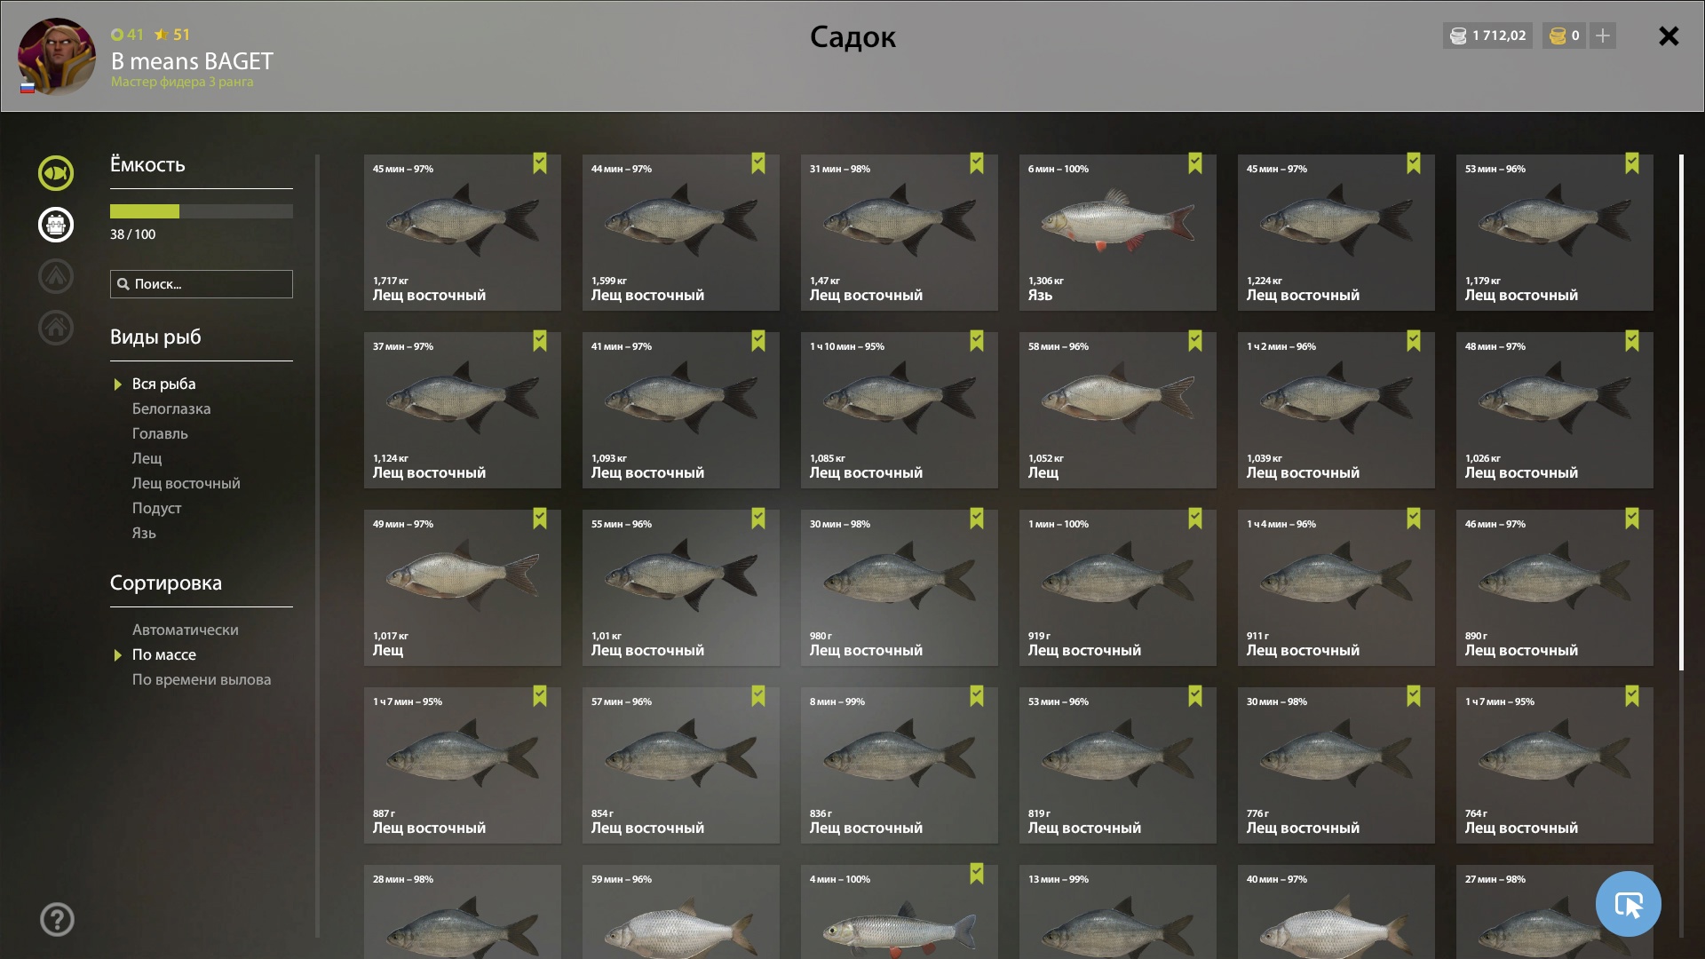This screenshot has width=1705, height=959.
Task: Click the 38 / 100 capacity text
Action: tap(132, 234)
